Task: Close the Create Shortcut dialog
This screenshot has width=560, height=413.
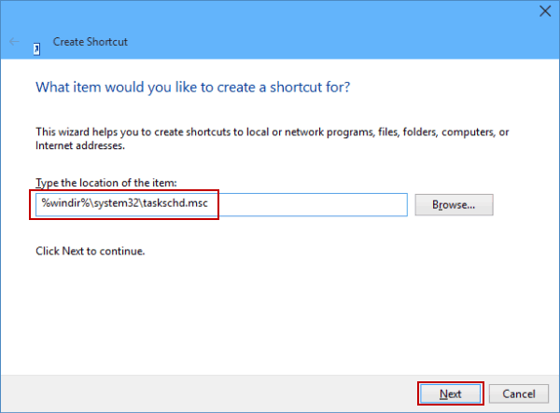Action: 543,12
